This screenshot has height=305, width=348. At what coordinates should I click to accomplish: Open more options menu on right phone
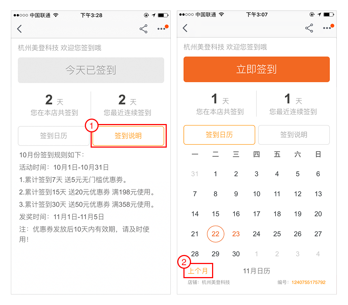[x=328, y=27]
